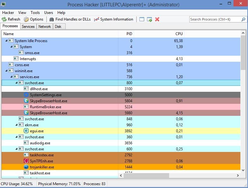Click the csrss.exe process icon
Viewport: 248px width, 188px height.
(11, 65)
